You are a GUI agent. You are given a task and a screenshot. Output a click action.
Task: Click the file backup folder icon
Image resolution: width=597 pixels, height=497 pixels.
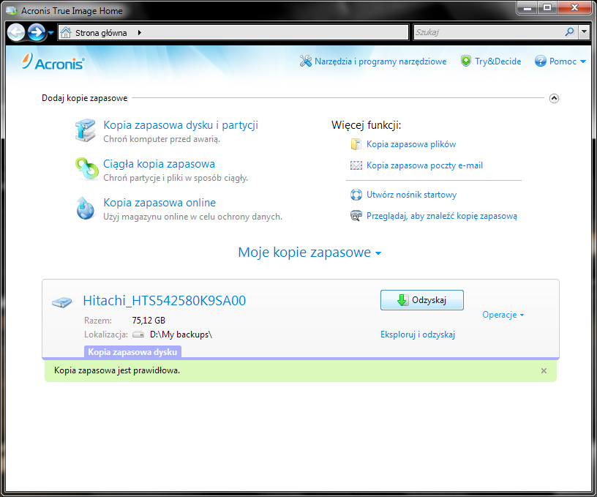coord(356,144)
